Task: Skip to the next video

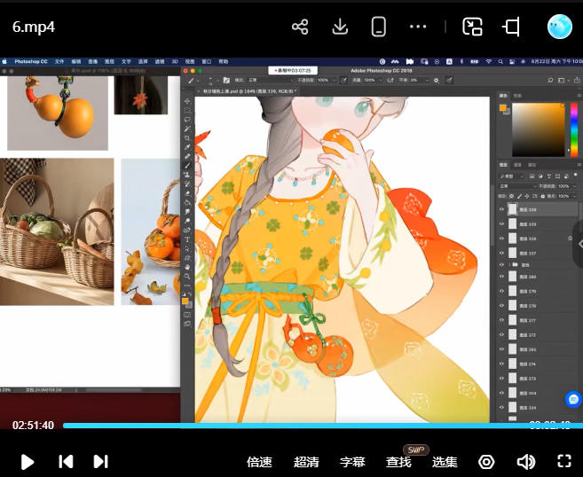Action: pyautogui.click(x=100, y=461)
